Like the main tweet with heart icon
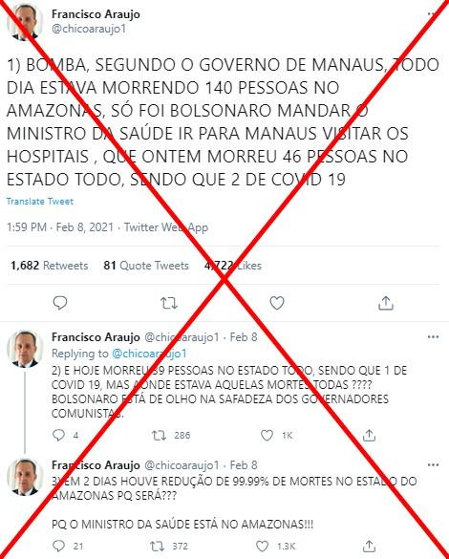The width and height of the screenshot is (449, 559). click(x=277, y=303)
